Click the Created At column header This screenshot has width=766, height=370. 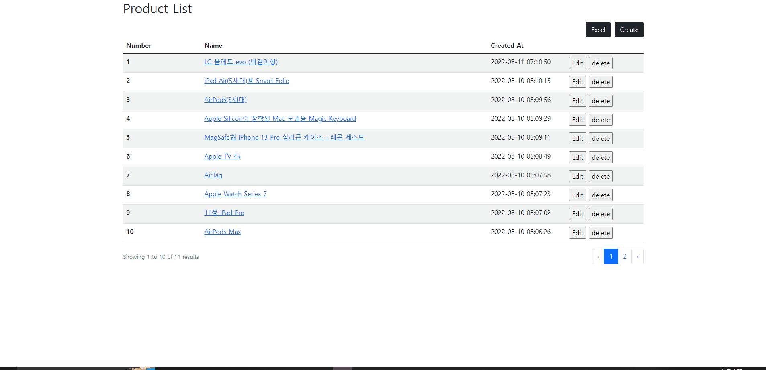click(x=507, y=45)
